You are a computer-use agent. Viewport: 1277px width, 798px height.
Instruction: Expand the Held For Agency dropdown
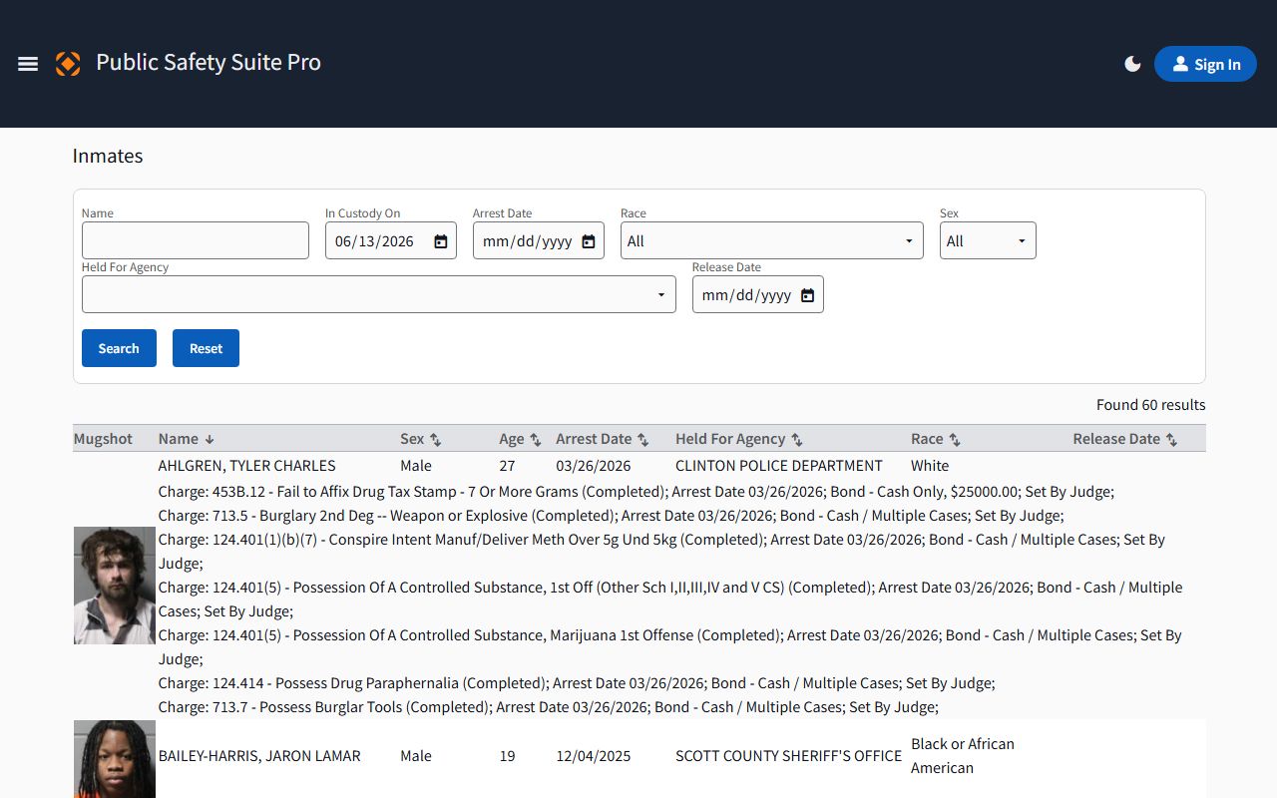pos(379,294)
